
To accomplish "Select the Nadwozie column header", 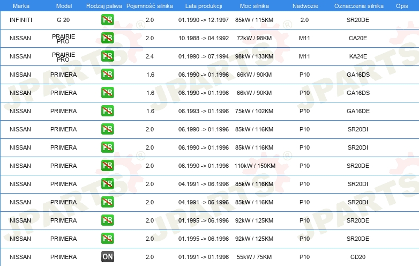I will click(x=305, y=6).
